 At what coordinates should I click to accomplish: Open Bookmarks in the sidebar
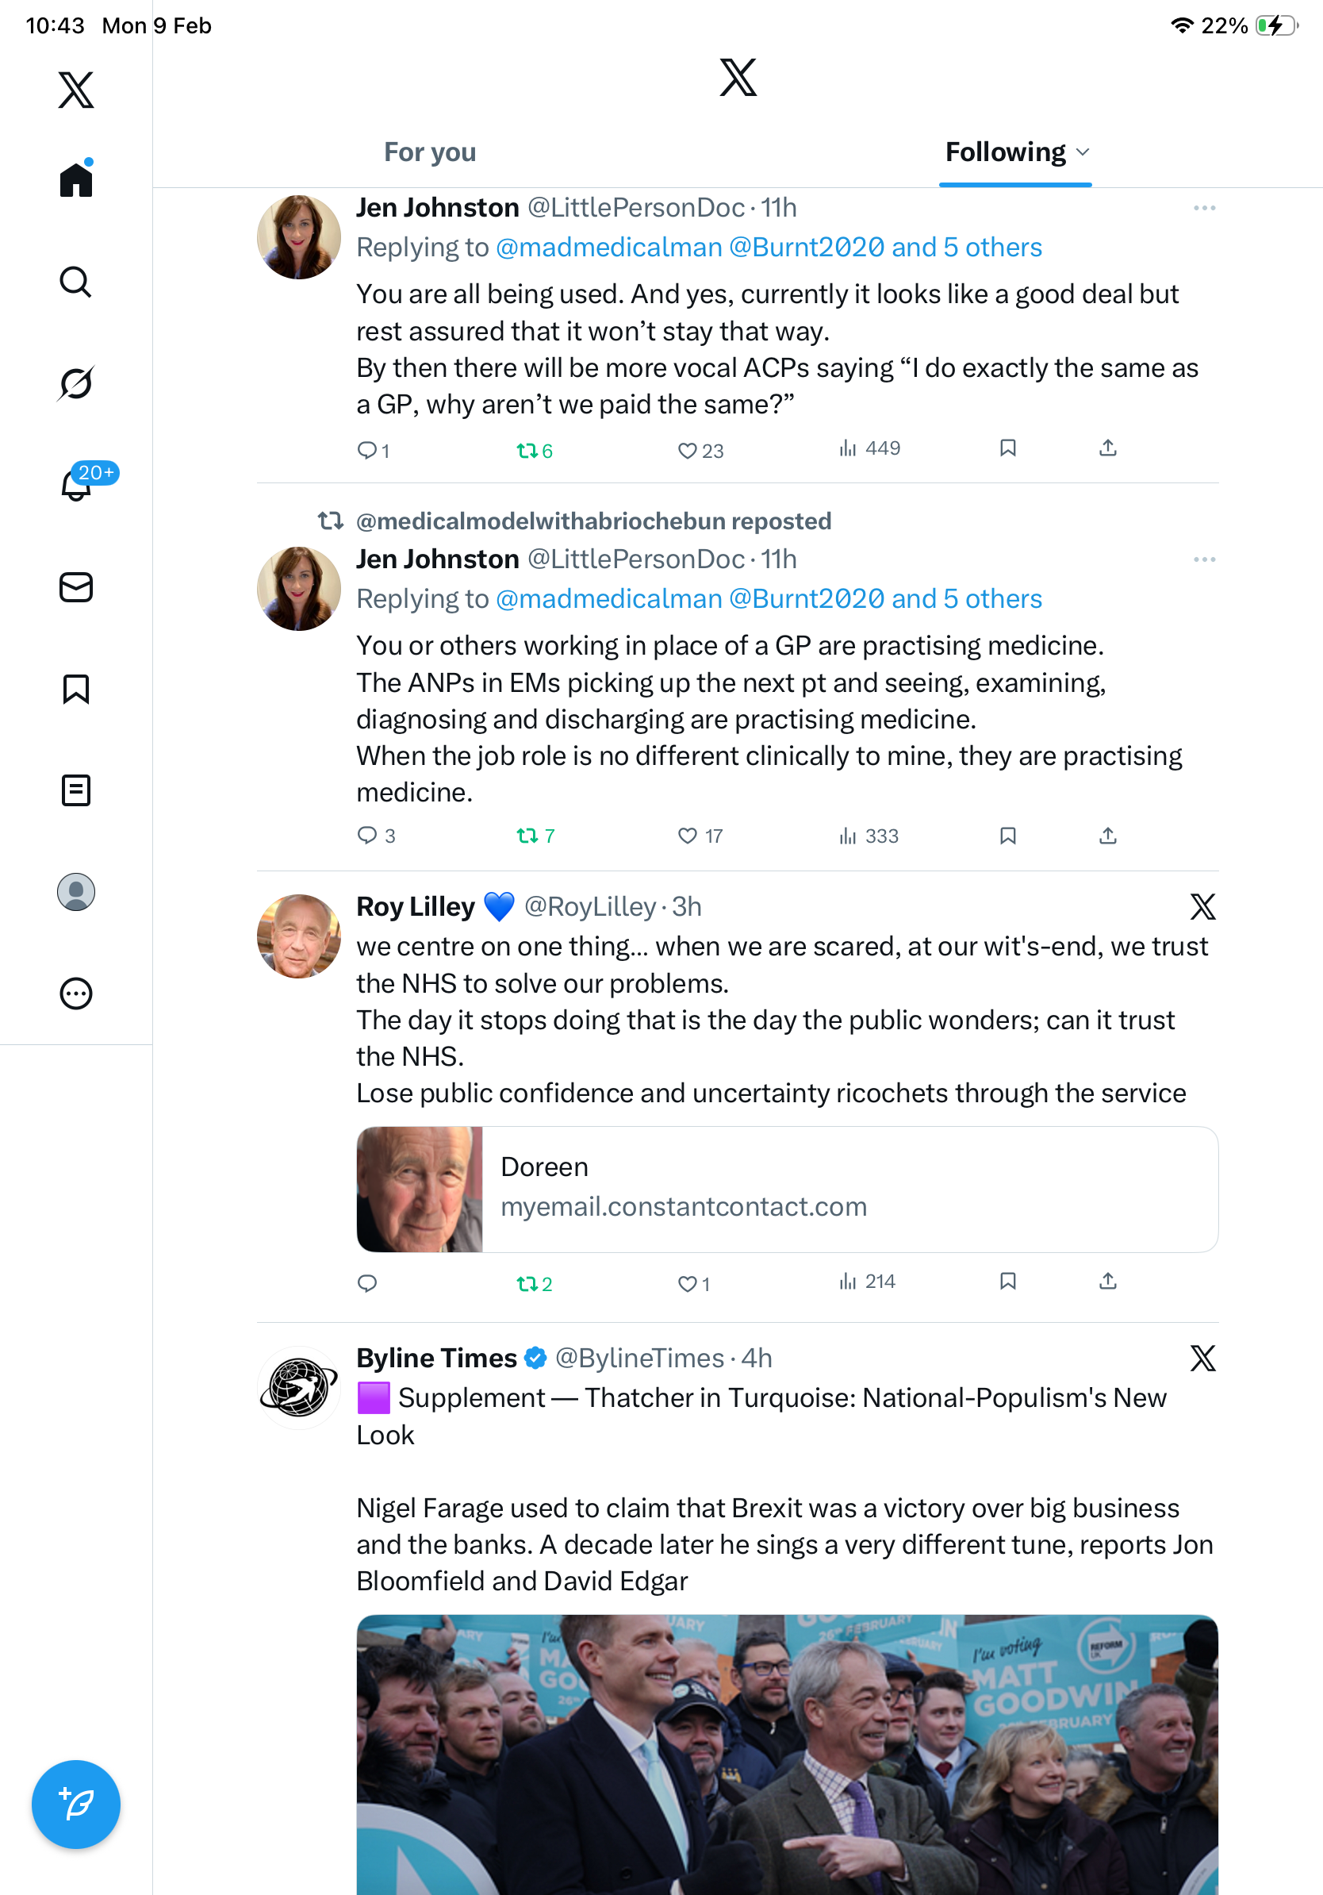(x=76, y=688)
